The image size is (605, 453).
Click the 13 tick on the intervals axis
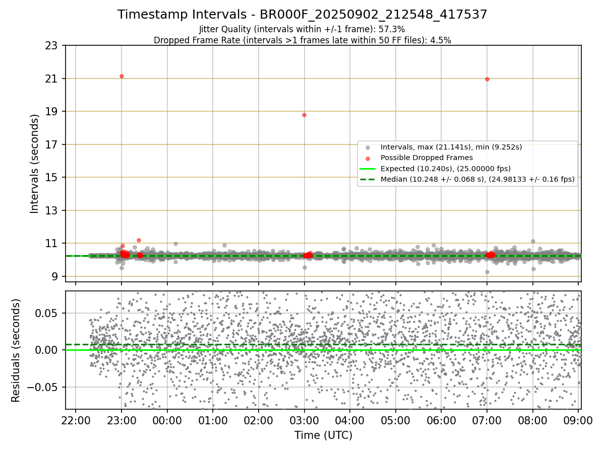click(52, 210)
